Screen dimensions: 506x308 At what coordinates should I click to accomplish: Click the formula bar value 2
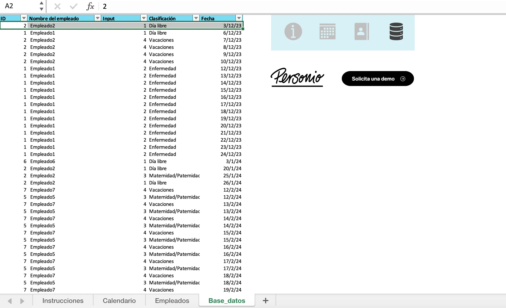point(105,6)
